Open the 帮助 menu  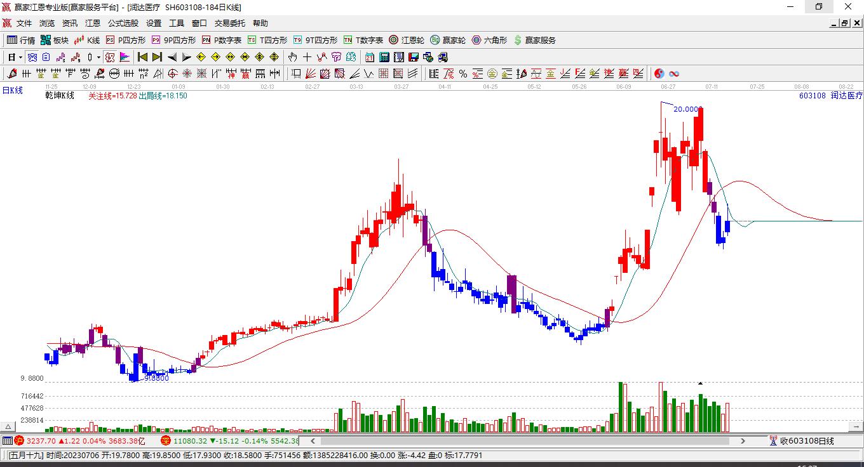pyautogui.click(x=260, y=23)
